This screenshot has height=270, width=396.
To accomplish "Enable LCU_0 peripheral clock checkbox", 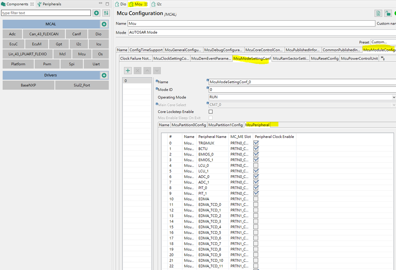I will [x=256, y=165].
